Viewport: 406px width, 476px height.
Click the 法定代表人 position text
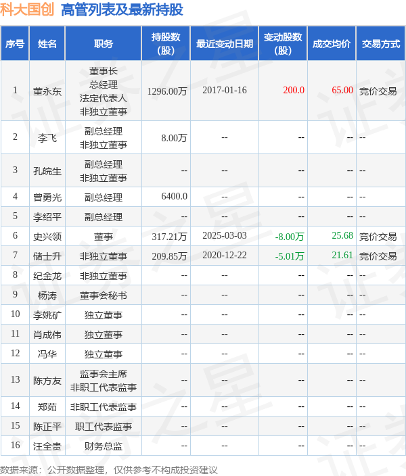104,98
